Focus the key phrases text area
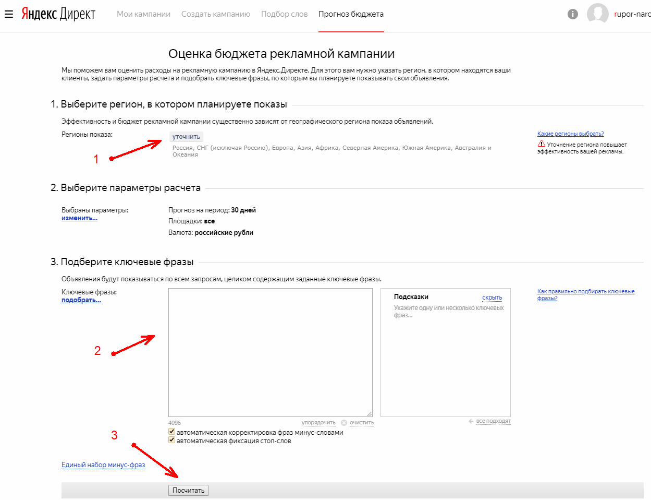651x500 pixels. pos(270,352)
